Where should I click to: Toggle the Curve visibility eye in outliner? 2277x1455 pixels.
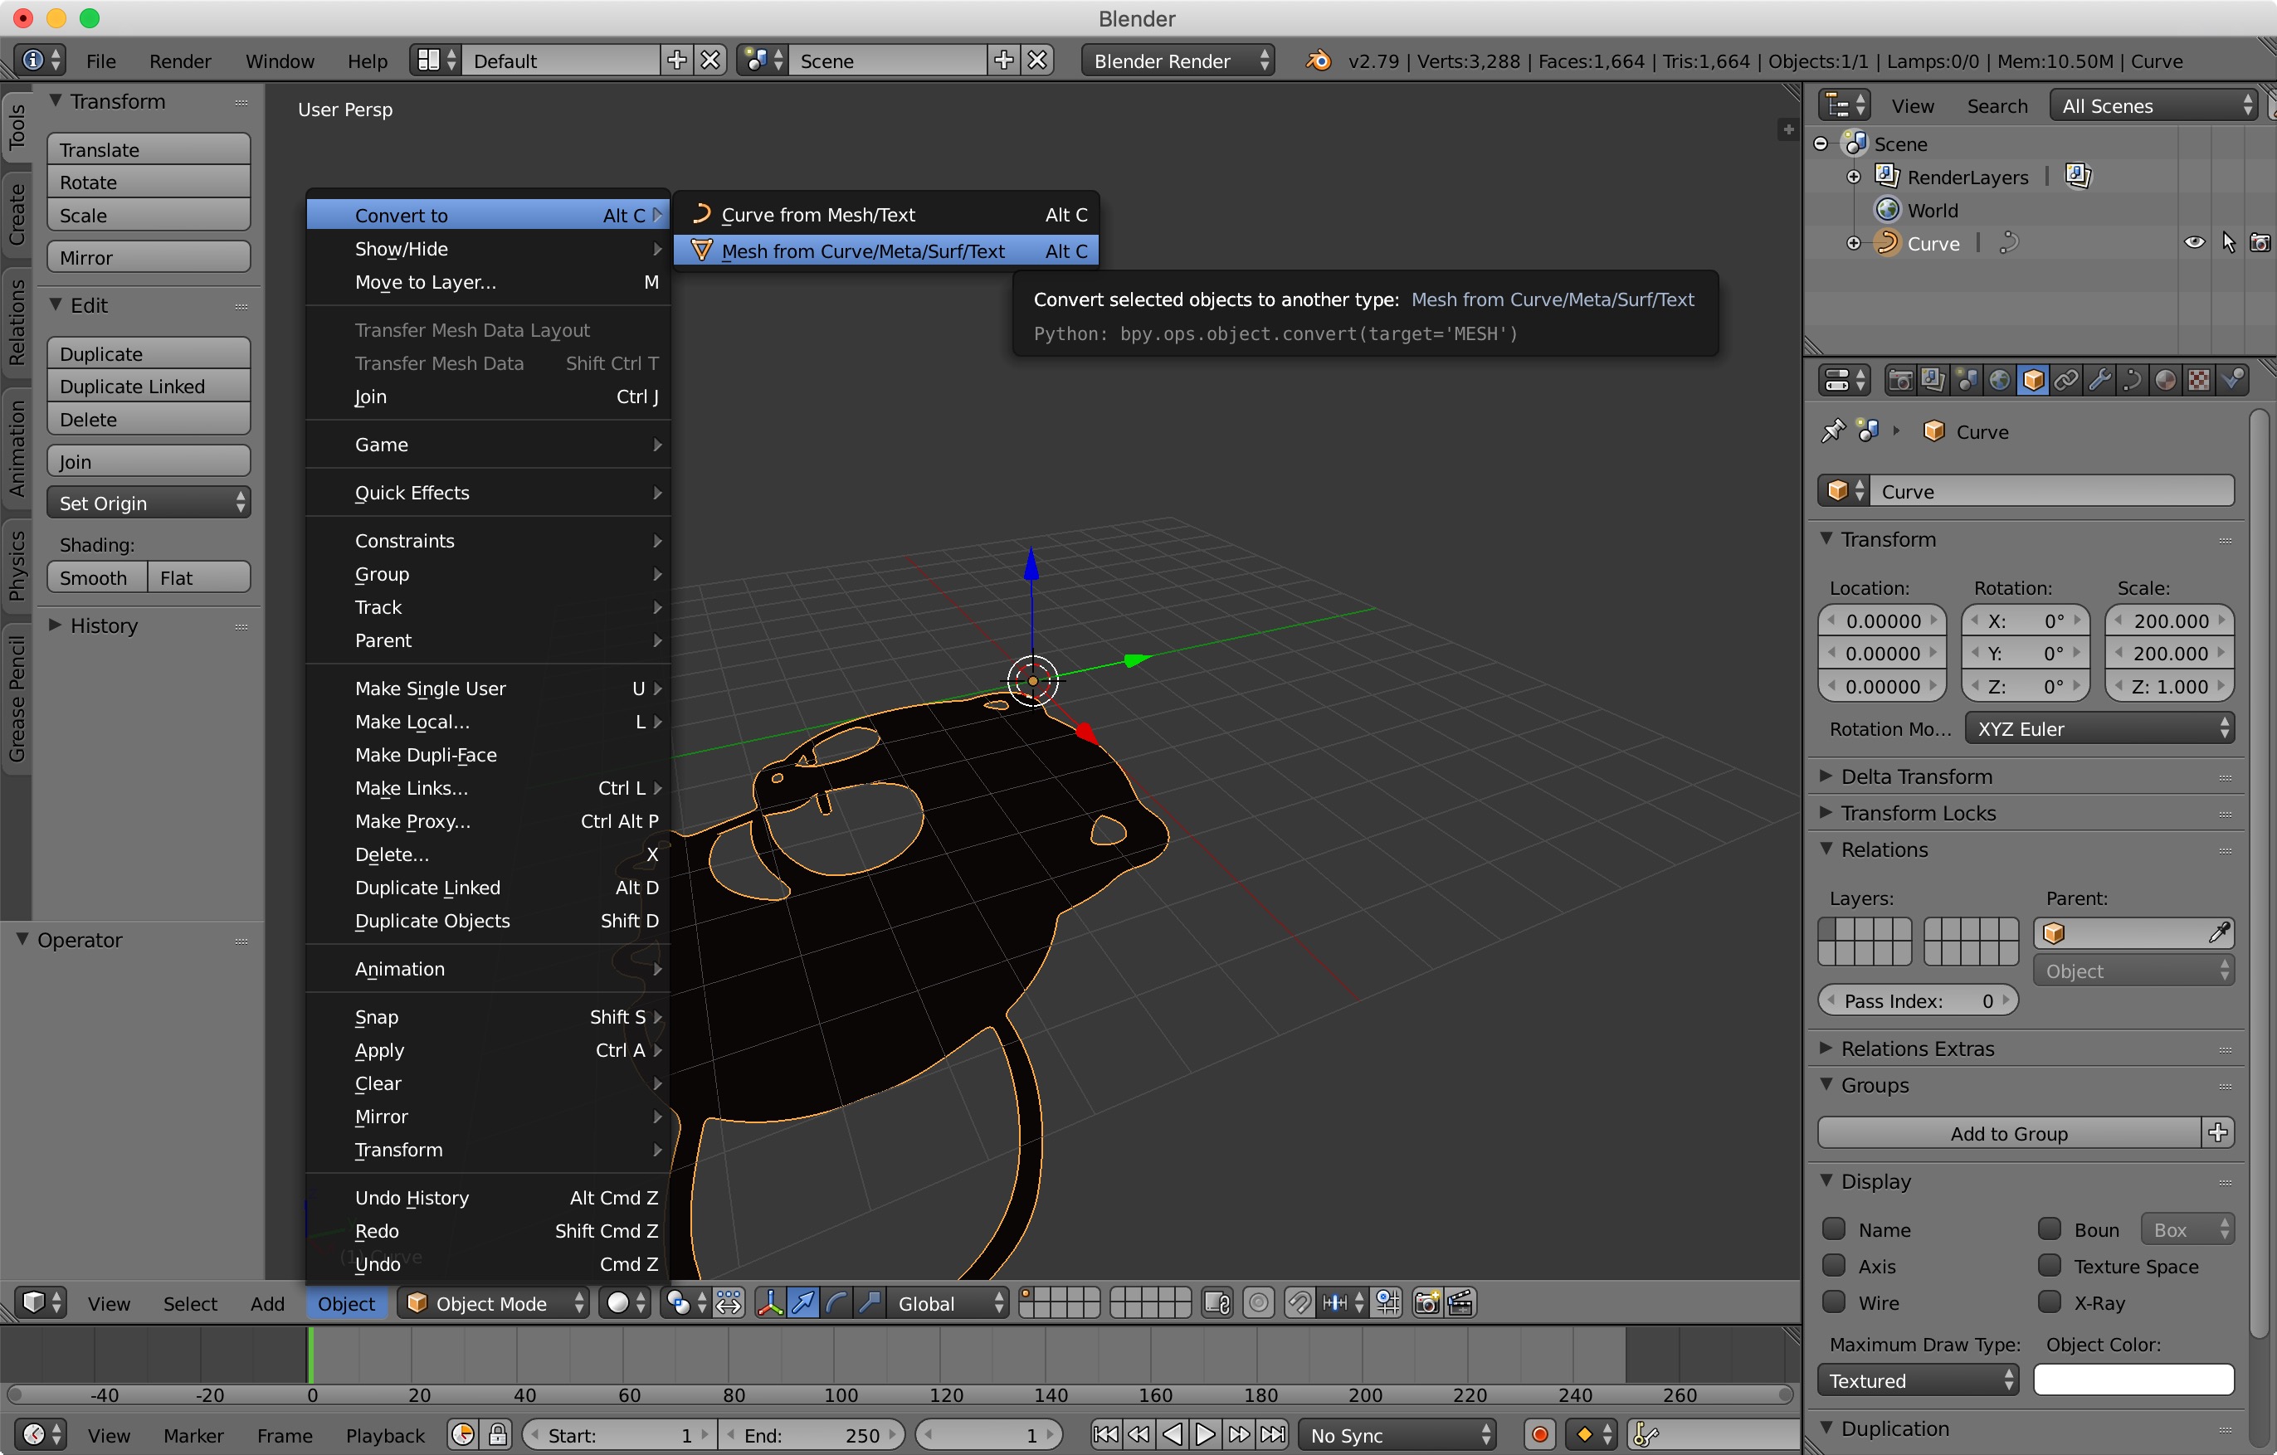tap(2194, 243)
